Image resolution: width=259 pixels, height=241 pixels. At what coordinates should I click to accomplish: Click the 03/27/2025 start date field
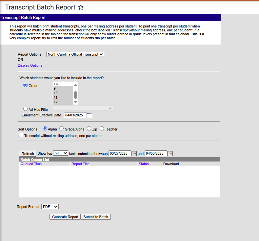(x=120, y=153)
